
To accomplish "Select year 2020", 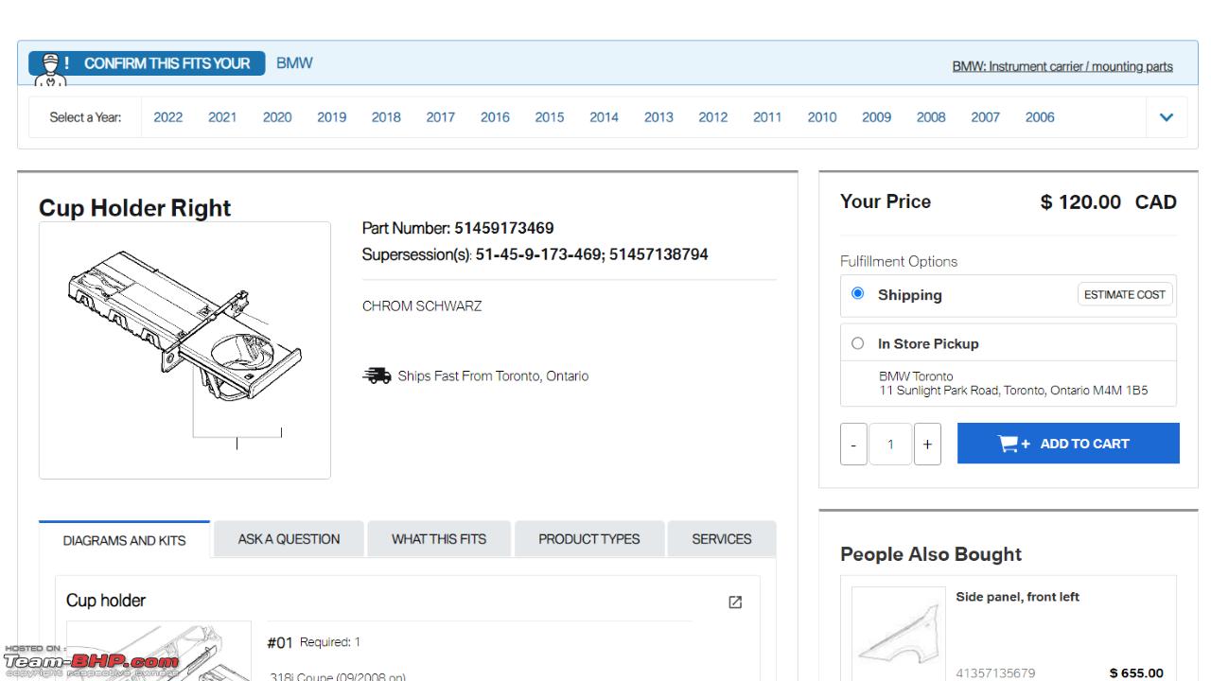I will click(x=277, y=117).
